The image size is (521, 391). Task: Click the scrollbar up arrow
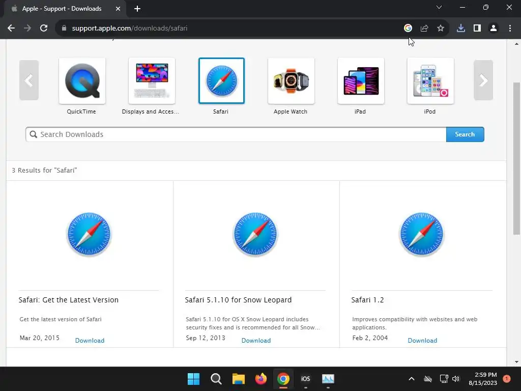(x=516, y=44)
